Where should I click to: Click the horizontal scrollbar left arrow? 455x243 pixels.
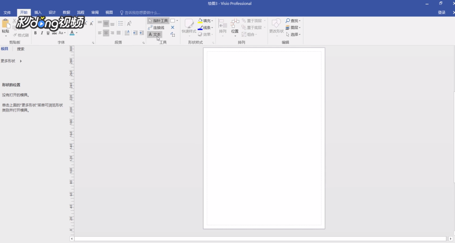coord(72,239)
